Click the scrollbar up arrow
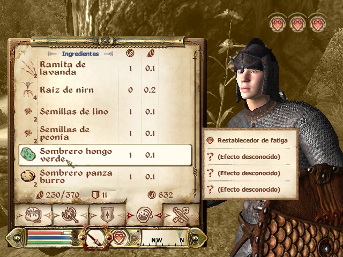The height and width of the screenshot is (257, 343). [195, 56]
